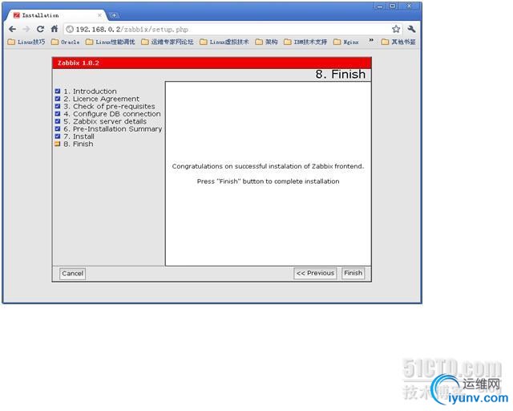Open the Linux虚拟技术 bookmark folder
The height and width of the screenshot is (411, 513).
(224, 42)
